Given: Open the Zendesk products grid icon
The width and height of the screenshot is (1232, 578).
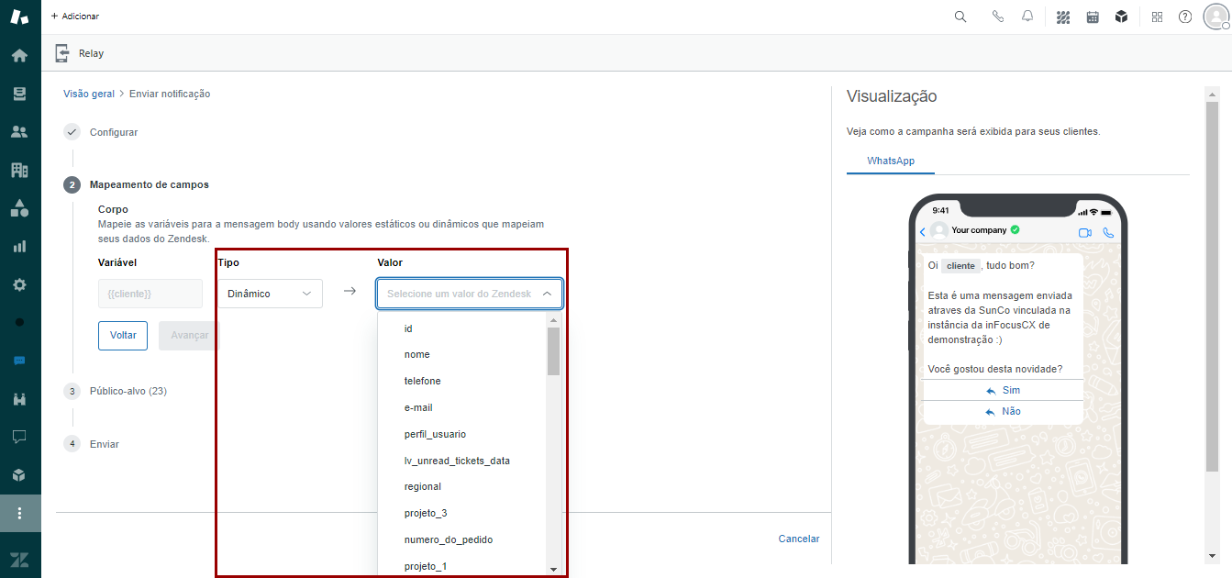Looking at the screenshot, I should click(1157, 17).
